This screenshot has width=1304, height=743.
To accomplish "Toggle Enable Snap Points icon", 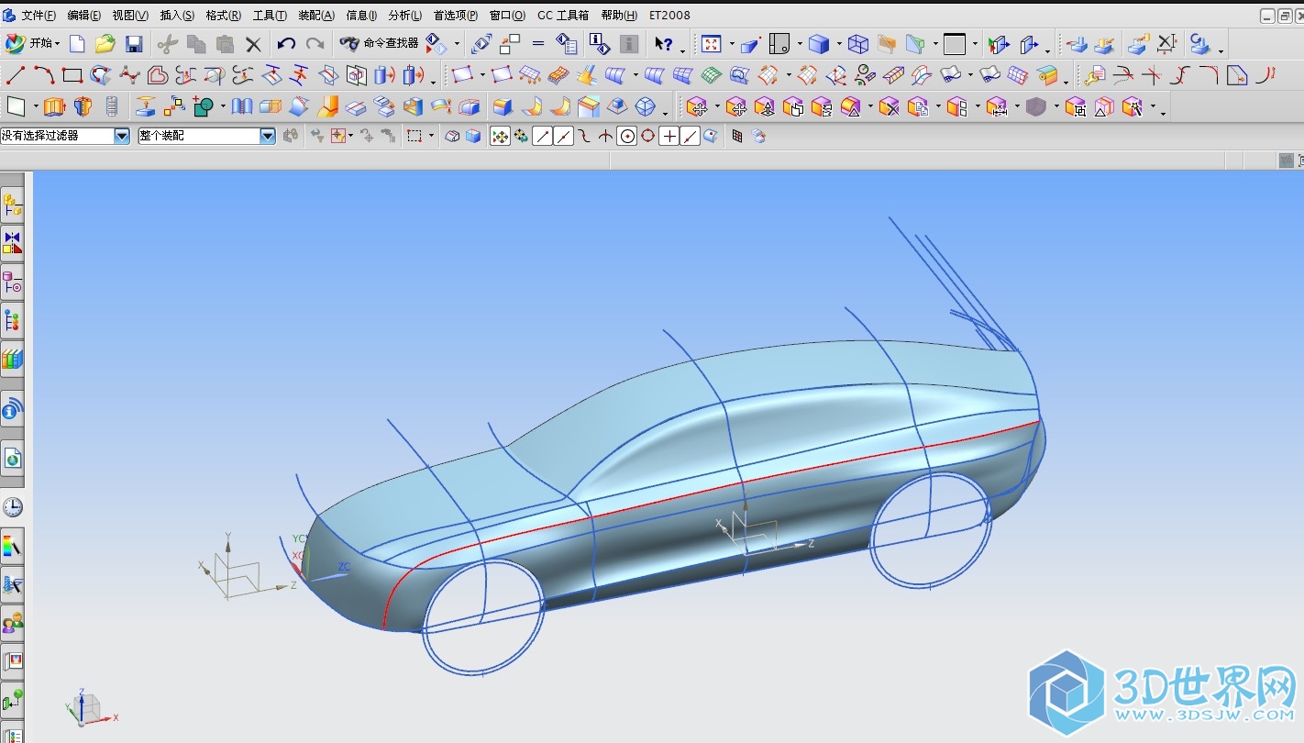I will [500, 137].
